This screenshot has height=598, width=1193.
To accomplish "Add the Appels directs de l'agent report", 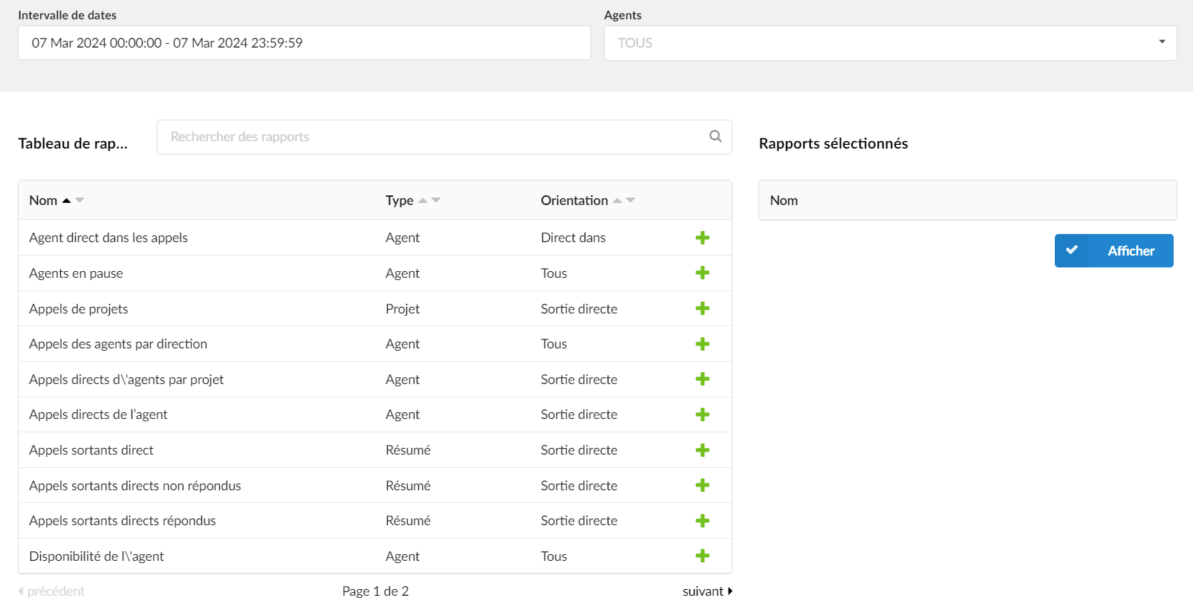I will point(702,415).
